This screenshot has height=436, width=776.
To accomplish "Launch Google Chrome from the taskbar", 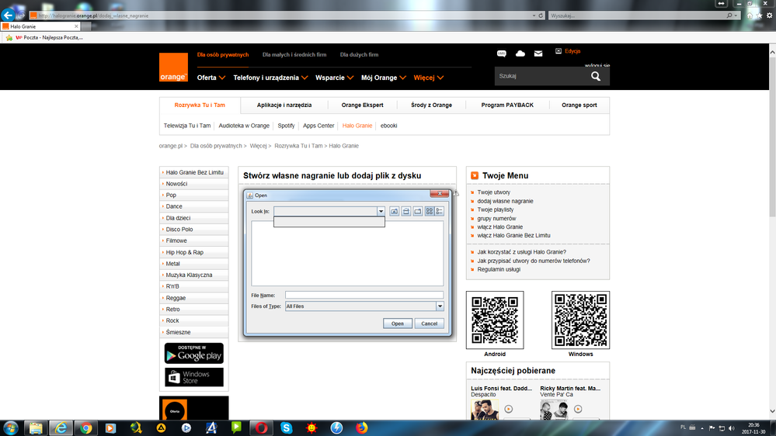I will click(85, 427).
